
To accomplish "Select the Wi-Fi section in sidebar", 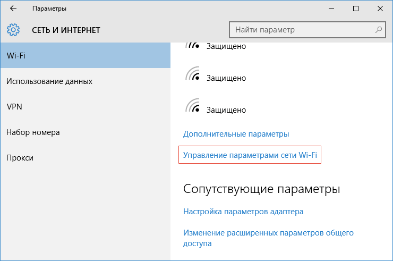I will point(85,55).
